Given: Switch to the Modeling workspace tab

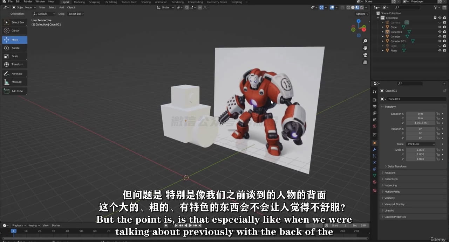Looking at the screenshot, I should click(x=79, y=2).
